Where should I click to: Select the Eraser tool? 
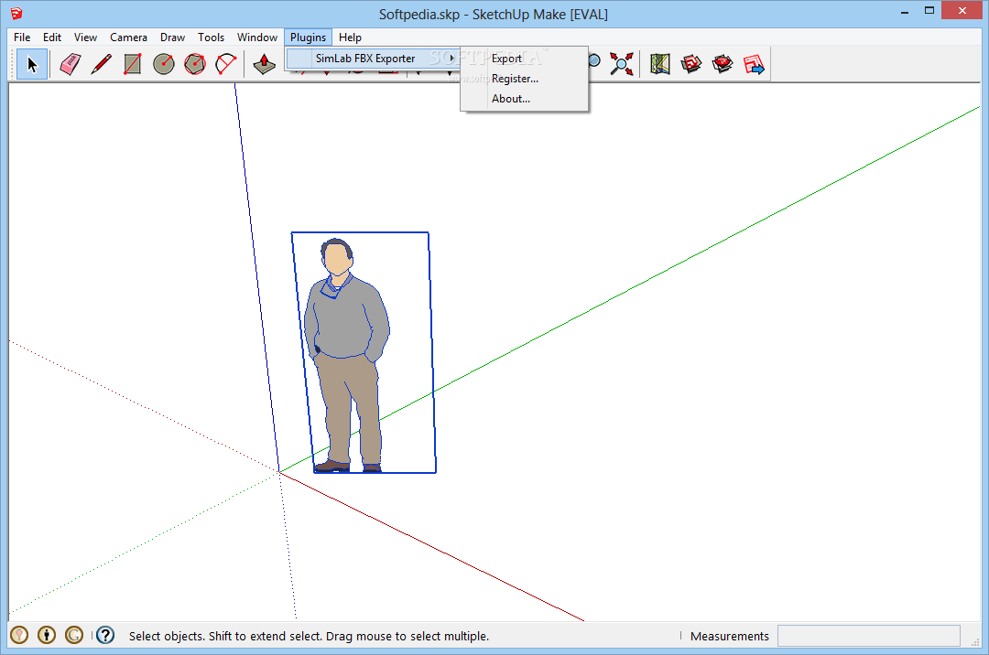tap(70, 64)
